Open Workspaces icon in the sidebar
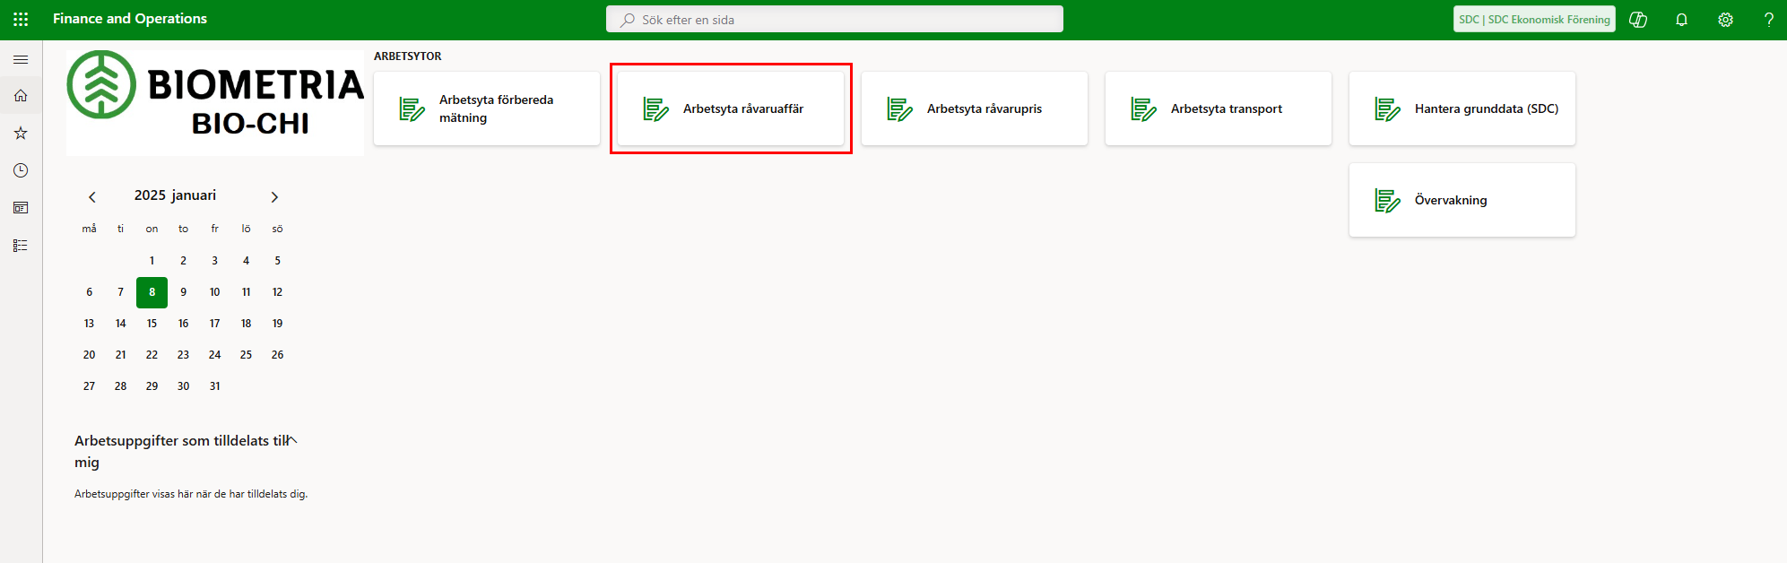The height and width of the screenshot is (563, 1787). pos(21,208)
